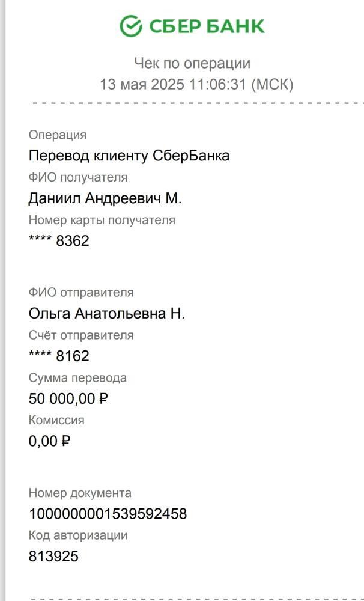Select authorization code 813925

53,556
